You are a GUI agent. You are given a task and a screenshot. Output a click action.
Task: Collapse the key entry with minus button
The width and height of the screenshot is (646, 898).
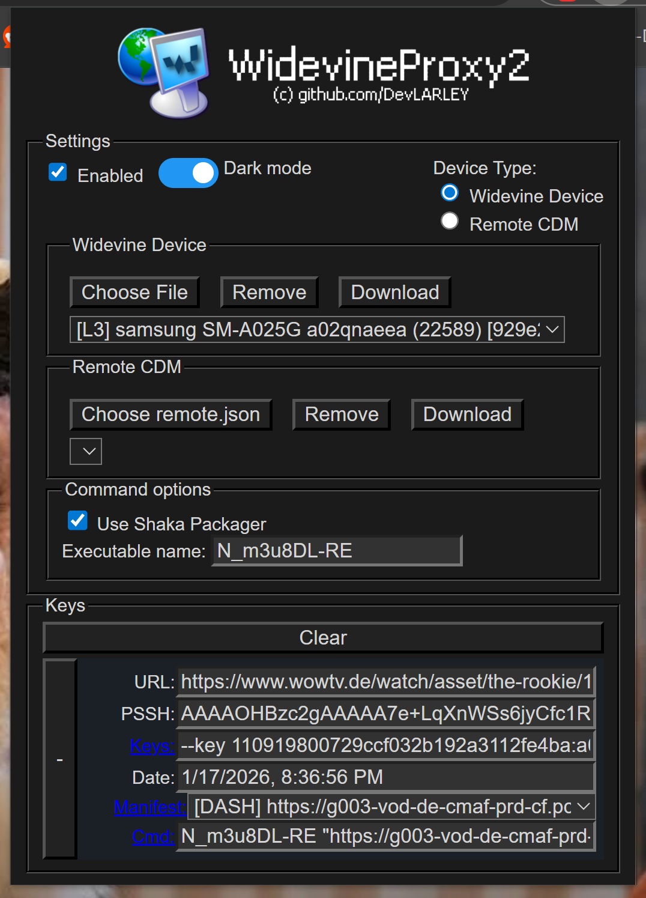(x=60, y=759)
